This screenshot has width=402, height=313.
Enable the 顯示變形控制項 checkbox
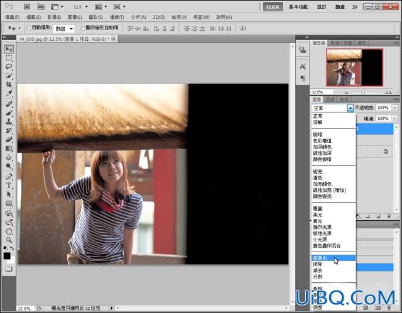(x=82, y=28)
